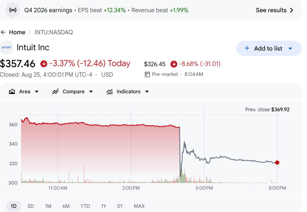Click the 5:00 PM axis label
307x212 pixels.
[204, 188]
